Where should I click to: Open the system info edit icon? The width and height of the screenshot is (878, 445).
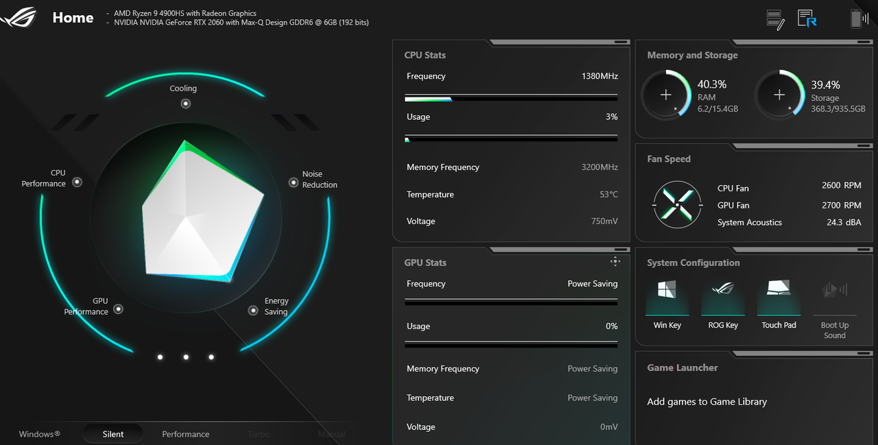click(775, 19)
